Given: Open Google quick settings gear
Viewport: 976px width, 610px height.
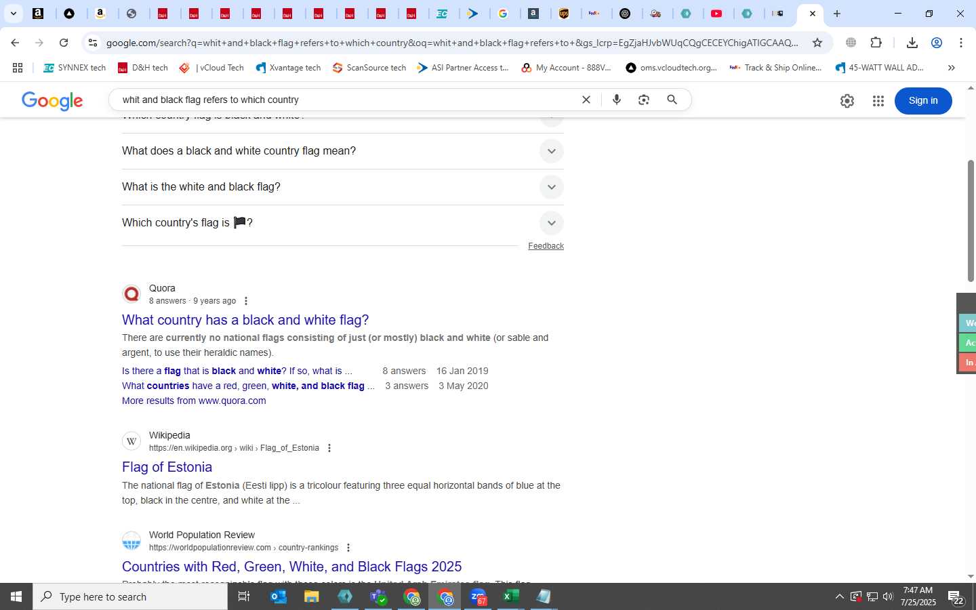Looking at the screenshot, I should 847,101.
